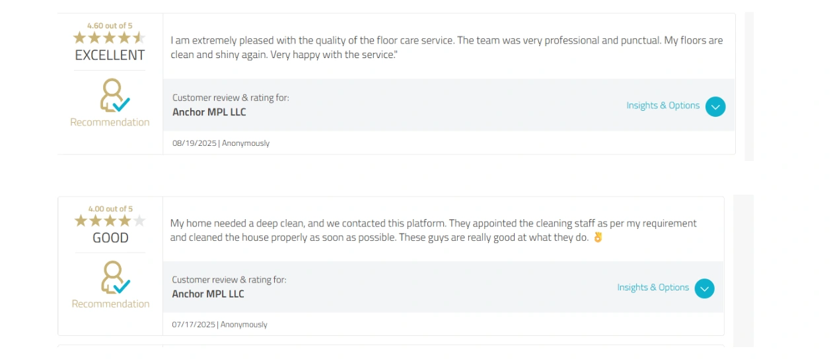Click the 08/19/2025 Anonymously date line

221,143
